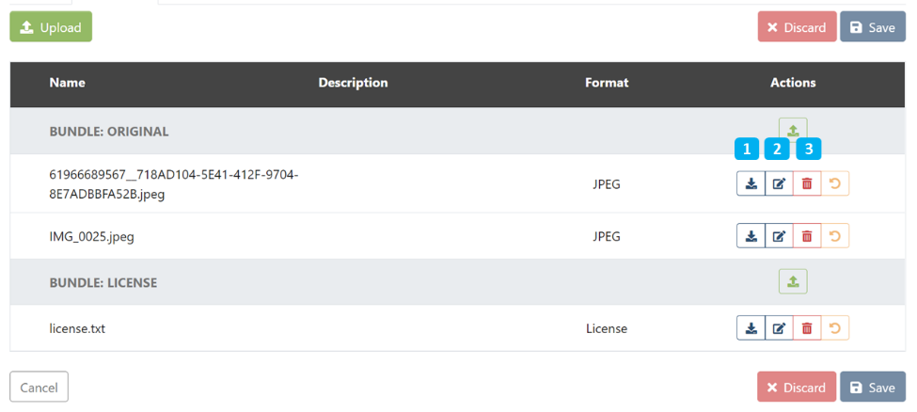Viewport: 917px width, 412px height.
Task: Download the license.txt file
Action: point(751,328)
